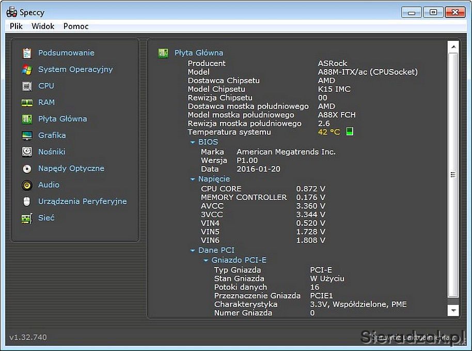Open the Nośniki section
The height and width of the screenshot is (351, 472).
click(x=52, y=152)
